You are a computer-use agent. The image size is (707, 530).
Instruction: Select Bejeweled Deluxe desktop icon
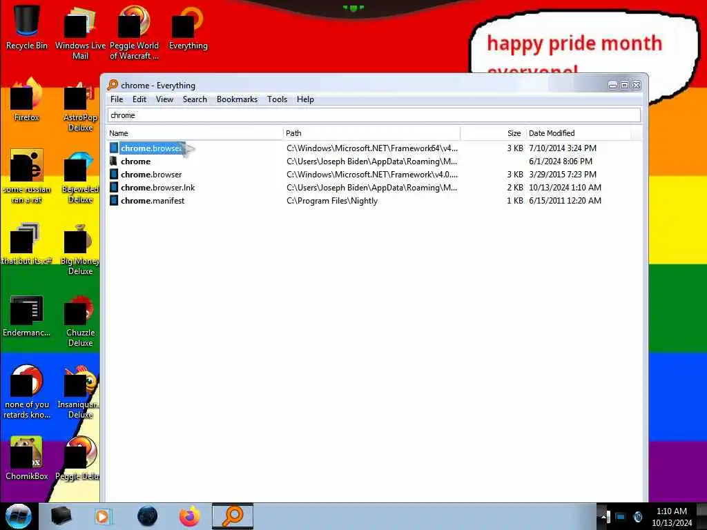pyautogui.click(x=80, y=177)
